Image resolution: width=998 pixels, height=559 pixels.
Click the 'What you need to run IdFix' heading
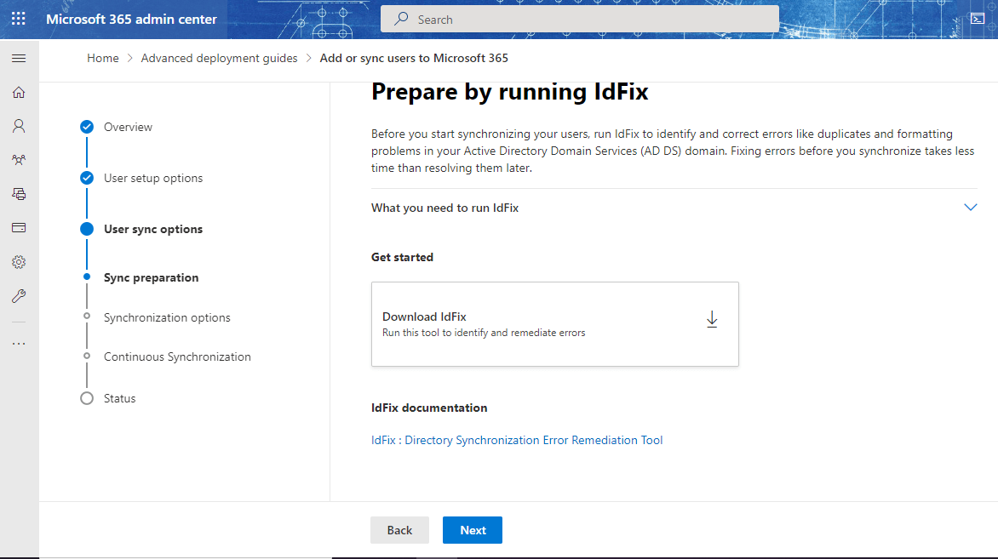tap(445, 208)
